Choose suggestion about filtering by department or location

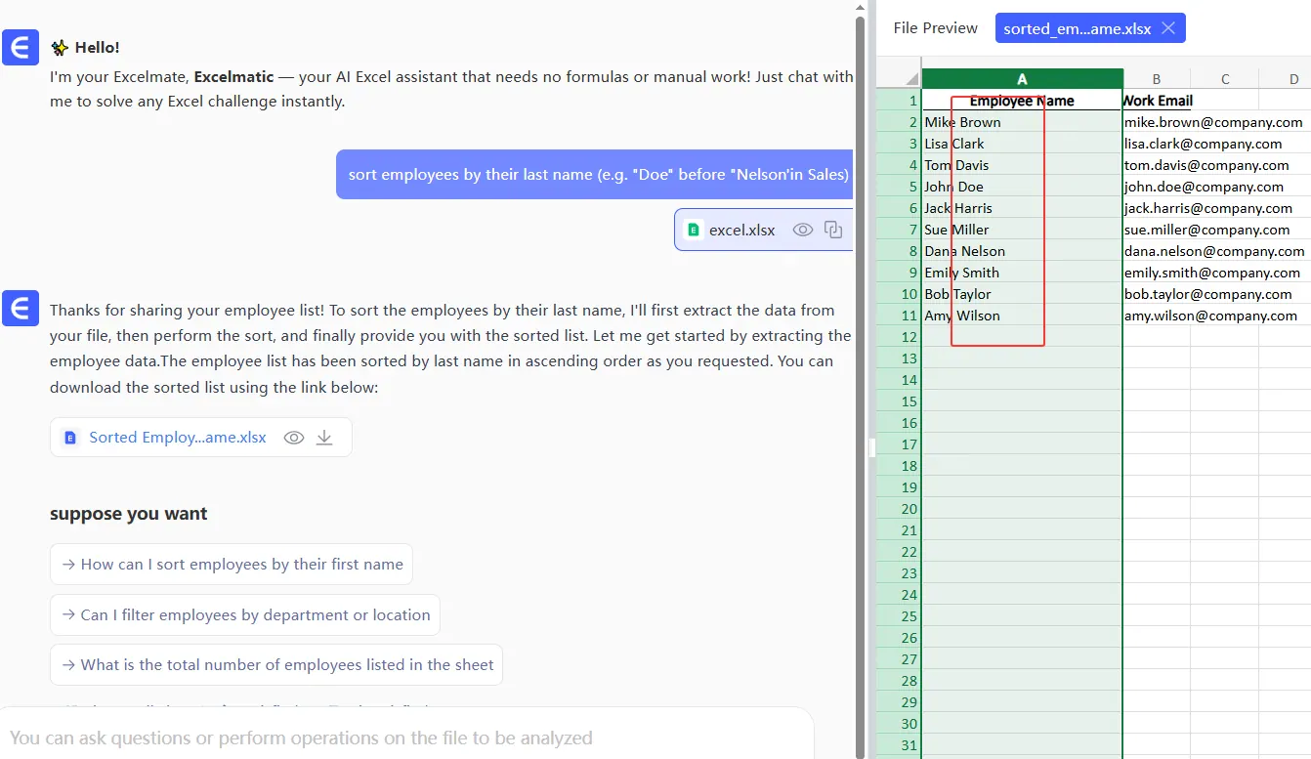[x=245, y=615]
